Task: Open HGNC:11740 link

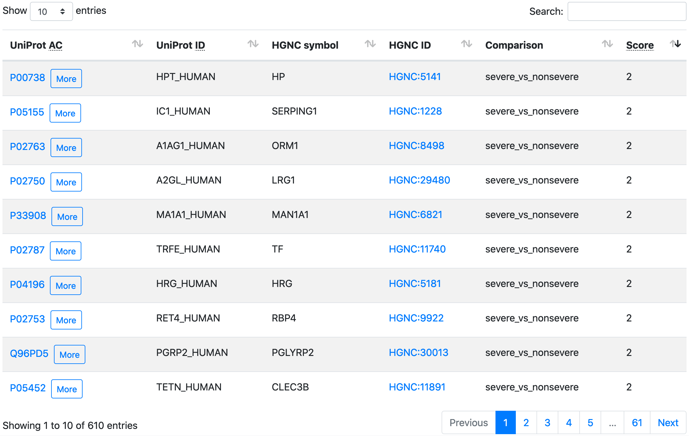Action: (417, 249)
